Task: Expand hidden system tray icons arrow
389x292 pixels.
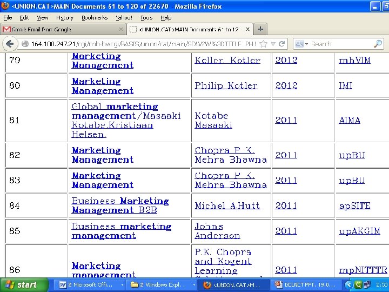Action: (x=348, y=285)
